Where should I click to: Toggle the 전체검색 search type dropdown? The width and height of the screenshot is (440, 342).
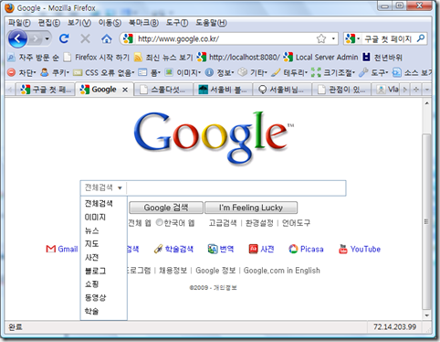tap(103, 187)
